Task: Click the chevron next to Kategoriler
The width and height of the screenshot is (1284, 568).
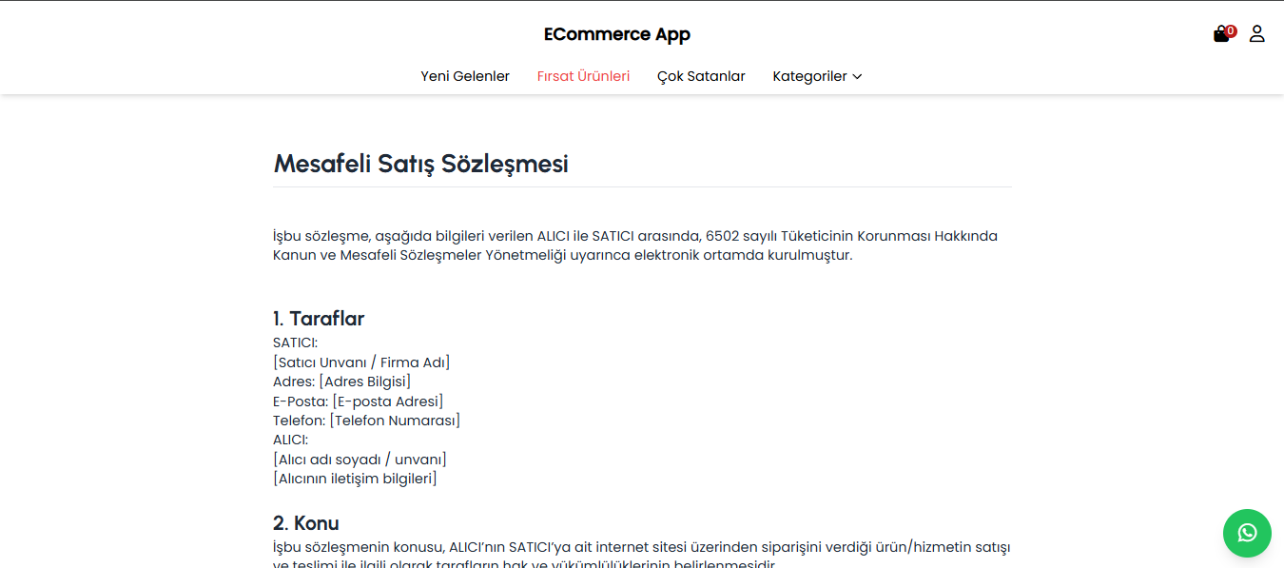Action: pyautogui.click(x=858, y=76)
